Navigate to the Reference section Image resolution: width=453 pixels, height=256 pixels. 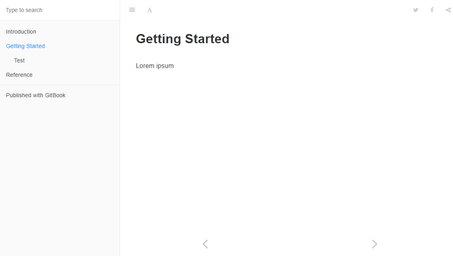point(19,75)
